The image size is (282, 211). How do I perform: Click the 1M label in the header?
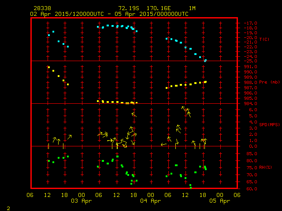[x=193, y=8]
